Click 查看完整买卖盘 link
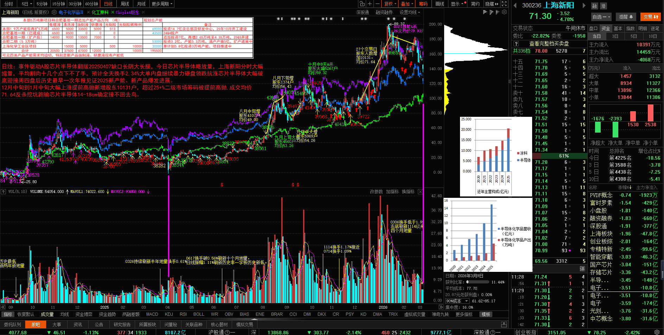The image size is (664, 335). click(x=549, y=44)
